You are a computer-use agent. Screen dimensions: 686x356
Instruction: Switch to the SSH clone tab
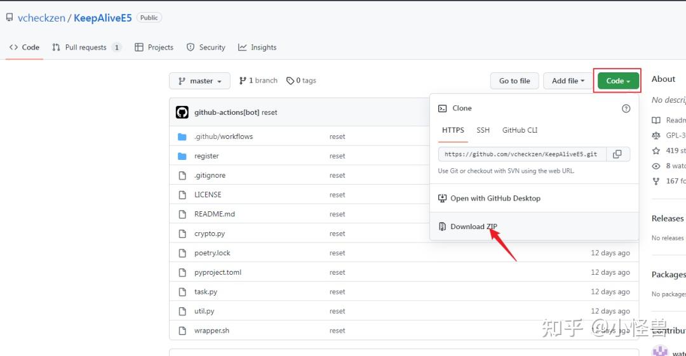[483, 130]
